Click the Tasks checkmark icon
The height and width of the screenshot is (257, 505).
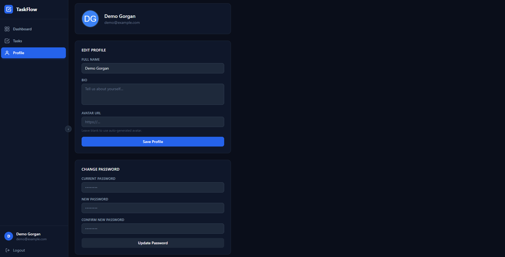[x=7, y=41]
